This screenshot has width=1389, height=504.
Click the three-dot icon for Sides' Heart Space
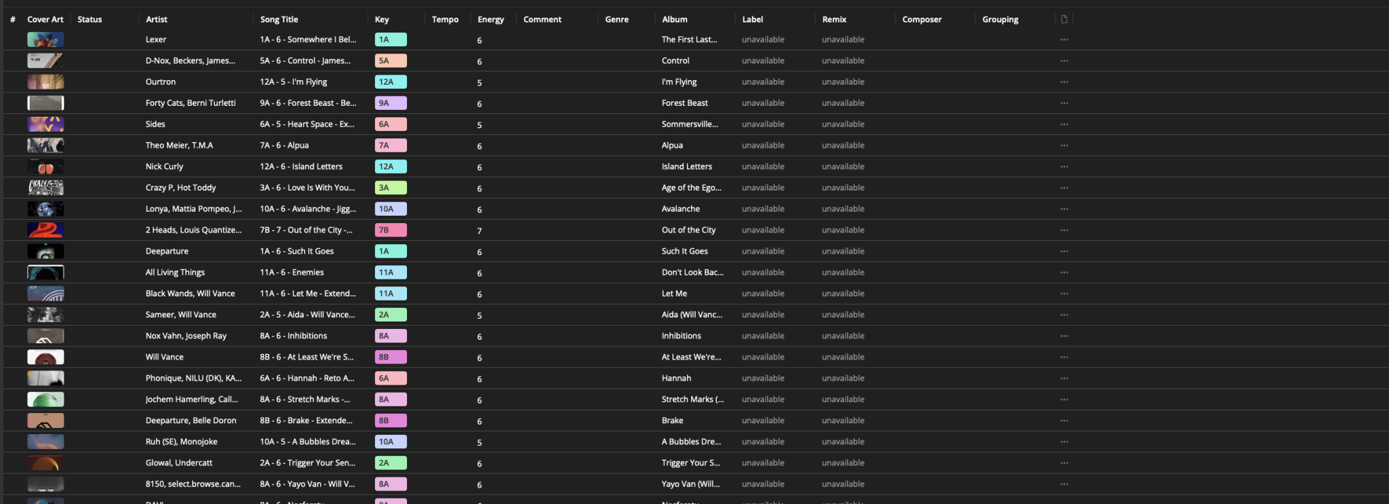(1063, 125)
